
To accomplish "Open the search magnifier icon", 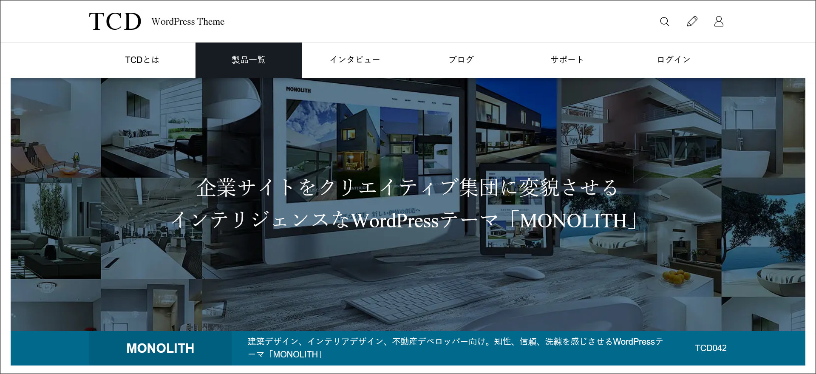I will pyautogui.click(x=665, y=22).
